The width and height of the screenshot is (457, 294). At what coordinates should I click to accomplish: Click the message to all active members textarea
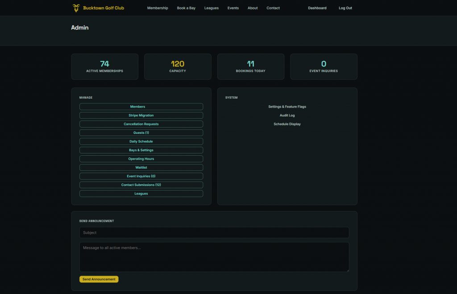pos(214,257)
